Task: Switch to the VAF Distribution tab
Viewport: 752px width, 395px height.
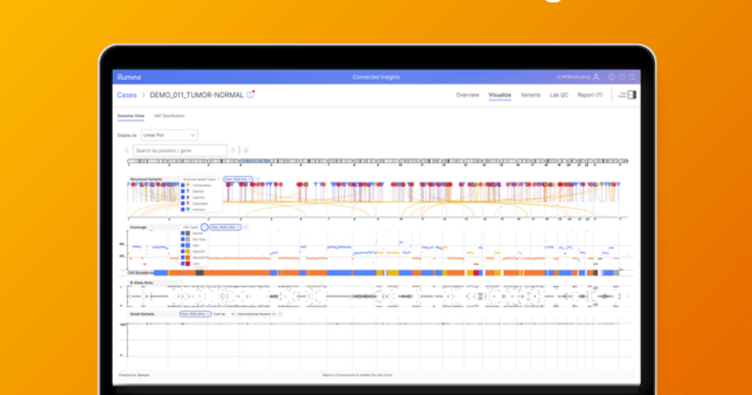Action: pyautogui.click(x=169, y=115)
